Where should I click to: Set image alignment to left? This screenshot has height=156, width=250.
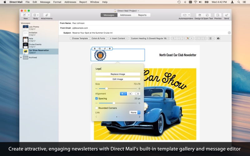123,94
